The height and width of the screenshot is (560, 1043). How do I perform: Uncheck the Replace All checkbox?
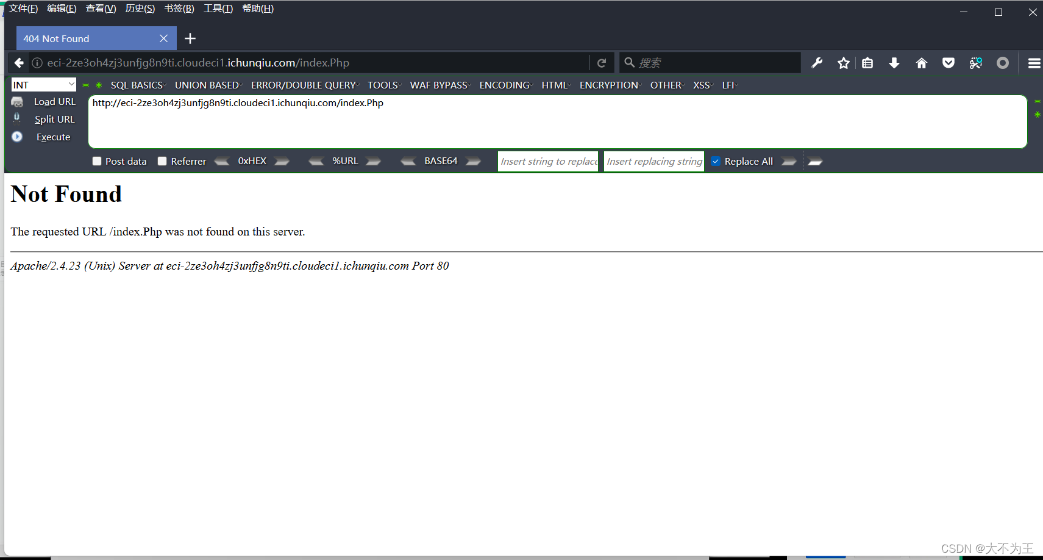pos(716,161)
